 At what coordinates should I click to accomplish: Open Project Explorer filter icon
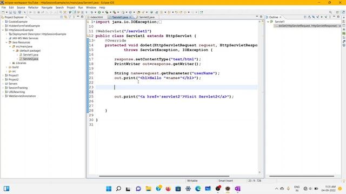(x=70, y=17)
